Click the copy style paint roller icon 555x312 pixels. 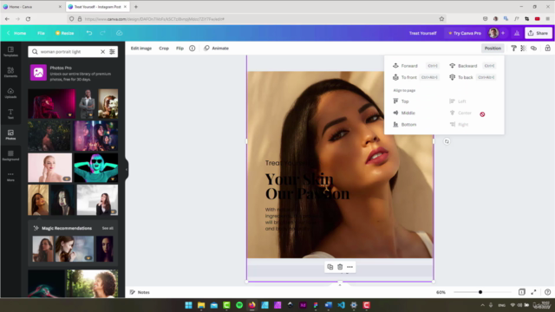click(x=513, y=49)
